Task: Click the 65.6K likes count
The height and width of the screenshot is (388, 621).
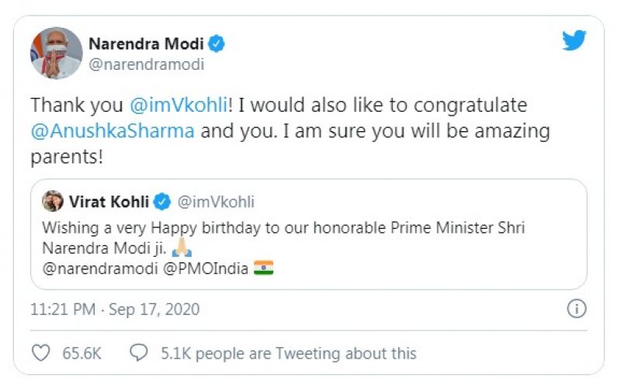Action: pos(82,353)
